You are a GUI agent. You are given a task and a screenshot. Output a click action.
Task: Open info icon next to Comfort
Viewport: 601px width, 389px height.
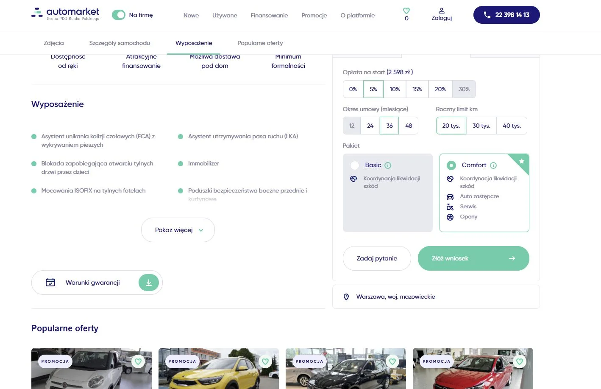(493, 165)
